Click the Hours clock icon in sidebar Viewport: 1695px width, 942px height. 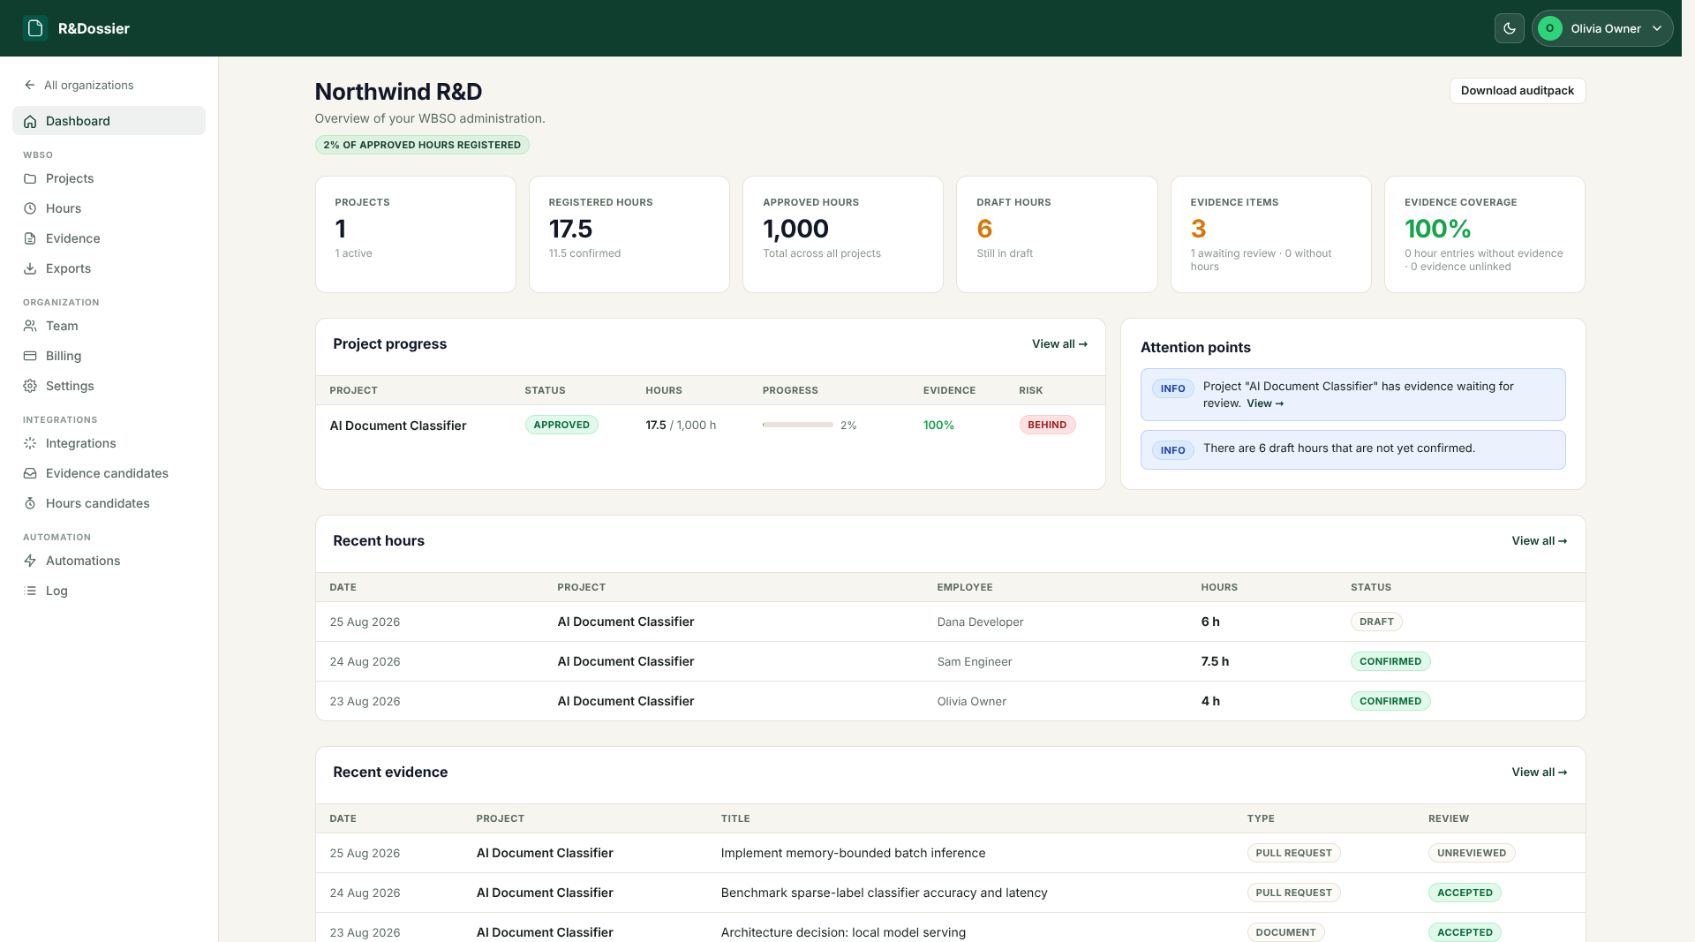coord(30,208)
